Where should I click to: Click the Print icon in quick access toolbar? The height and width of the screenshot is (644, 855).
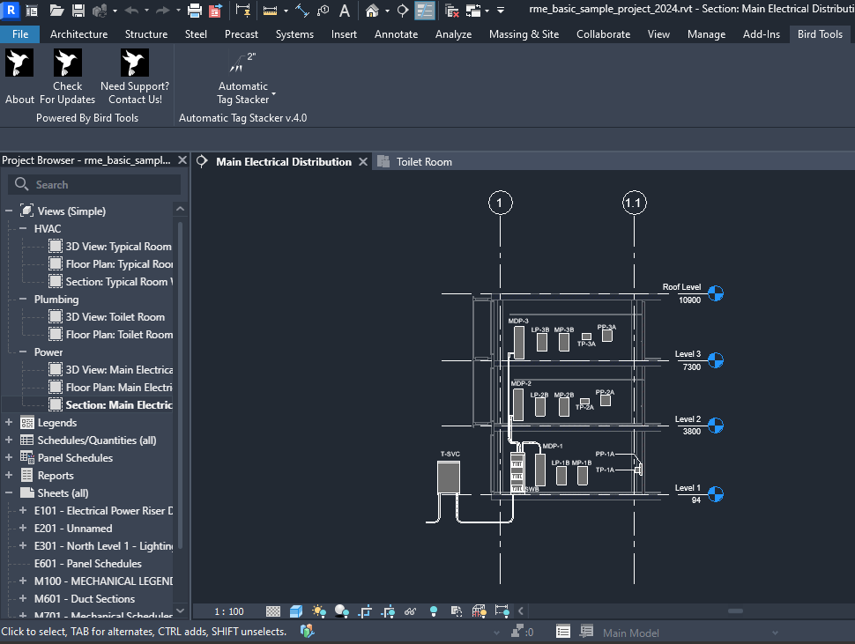(x=194, y=11)
